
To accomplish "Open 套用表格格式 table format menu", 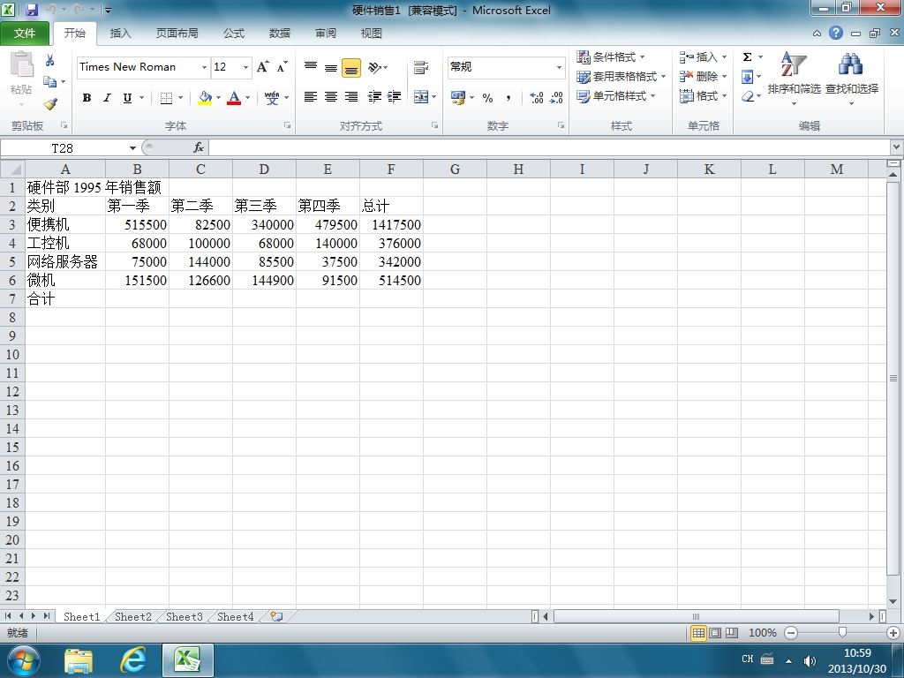I will [621, 76].
